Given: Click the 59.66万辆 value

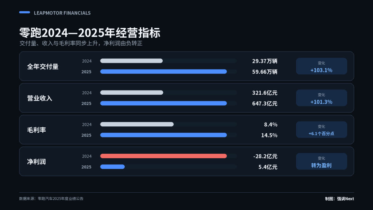Looking at the screenshot, I should click(x=265, y=72).
